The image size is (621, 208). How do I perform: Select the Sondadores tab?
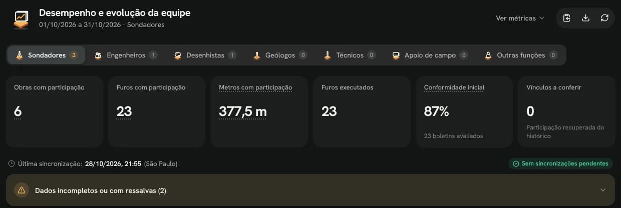[46, 55]
